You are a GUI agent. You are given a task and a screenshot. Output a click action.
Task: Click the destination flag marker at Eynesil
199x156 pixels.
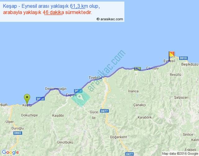tap(172, 54)
